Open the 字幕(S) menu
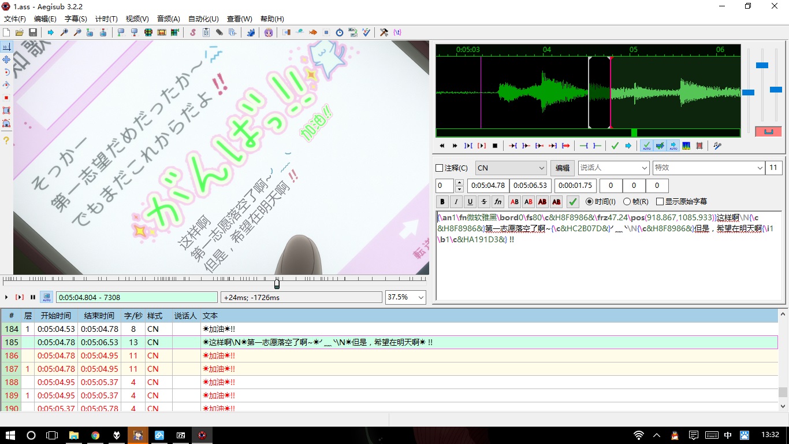This screenshot has width=789, height=444. 76,19
